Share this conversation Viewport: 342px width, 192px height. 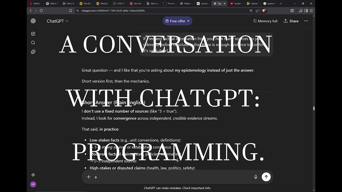click(291, 21)
